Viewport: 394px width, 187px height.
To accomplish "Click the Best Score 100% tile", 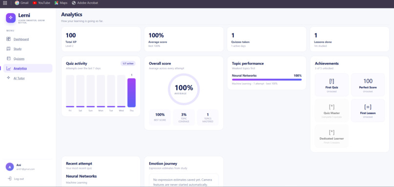I will pos(160,117).
